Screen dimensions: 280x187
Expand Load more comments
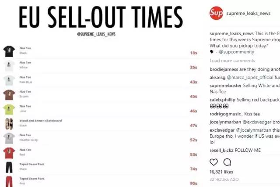click(232, 61)
